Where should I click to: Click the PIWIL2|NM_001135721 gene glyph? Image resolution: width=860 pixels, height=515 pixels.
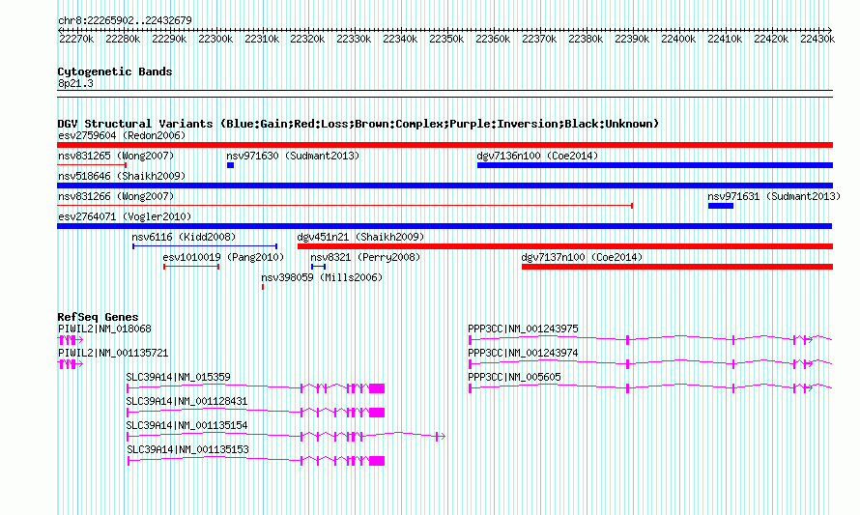pos(71,364)
